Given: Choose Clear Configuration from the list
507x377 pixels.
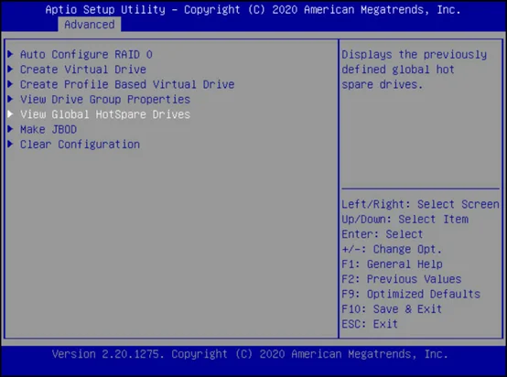Looking at the screenshot, I should pos(80,145).
